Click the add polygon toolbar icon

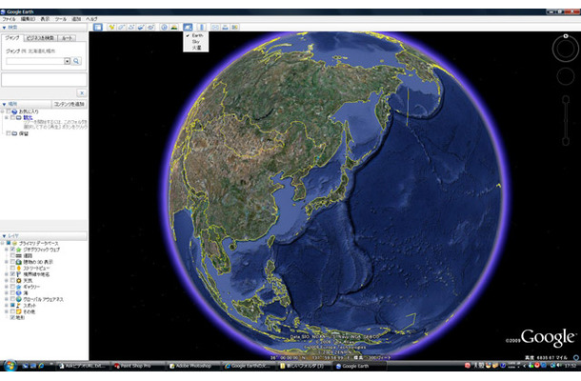pyautogui.click(x=121, y=27)
